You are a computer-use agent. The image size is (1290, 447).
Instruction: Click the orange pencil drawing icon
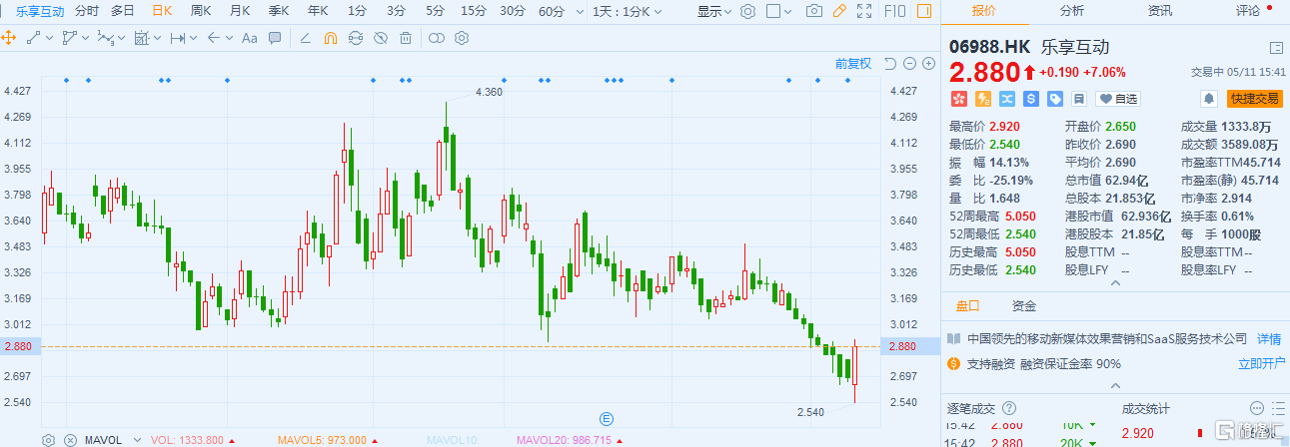[839, 12]
